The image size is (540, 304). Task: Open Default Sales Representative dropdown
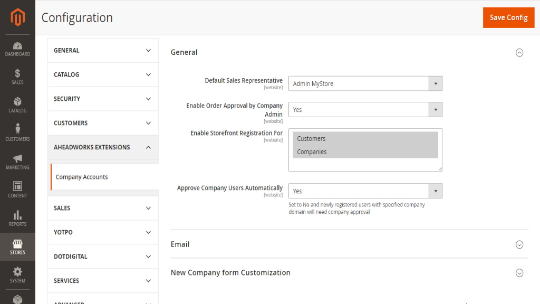tap(365, 84)
